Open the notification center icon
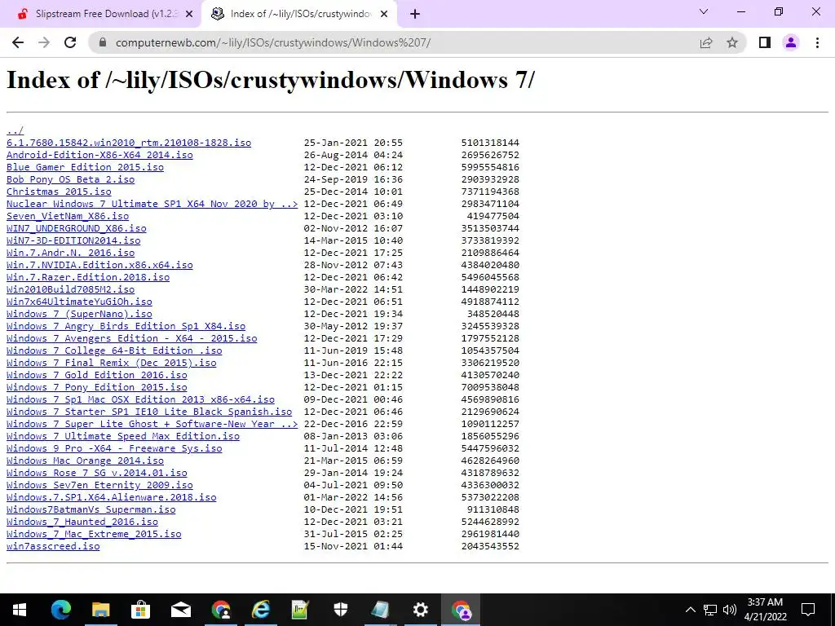Screen dimensions: 835x626 pos(808,610)
